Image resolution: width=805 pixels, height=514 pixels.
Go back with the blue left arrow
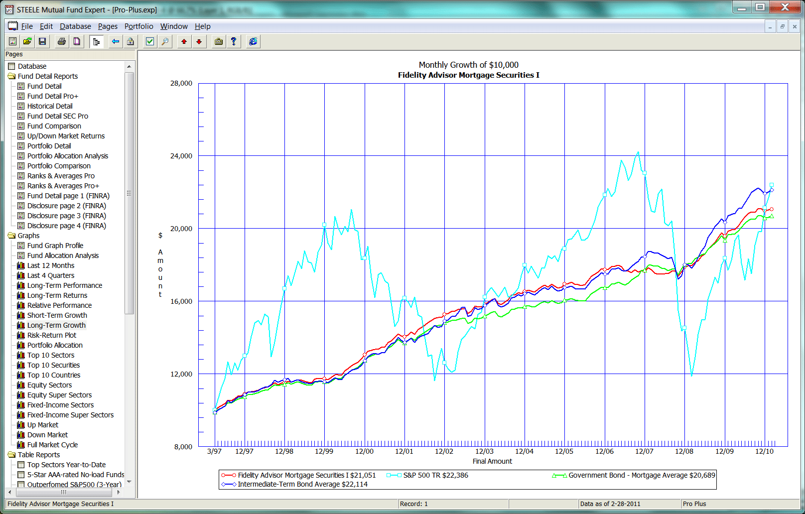(116, 41)
